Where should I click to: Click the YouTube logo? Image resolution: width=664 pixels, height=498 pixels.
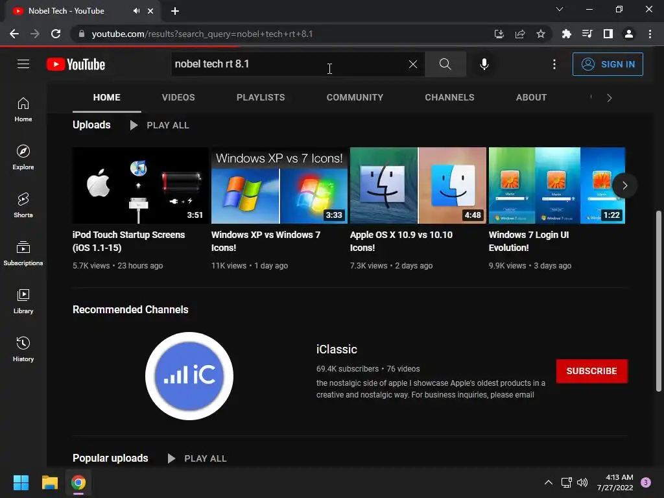click(76, 64)
